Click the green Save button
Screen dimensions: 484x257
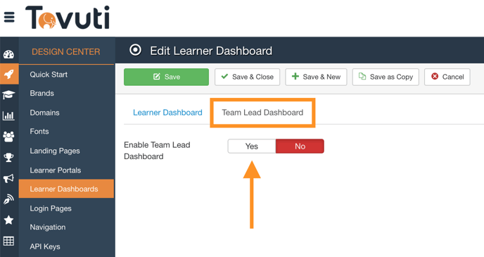(x=166, y=77)
